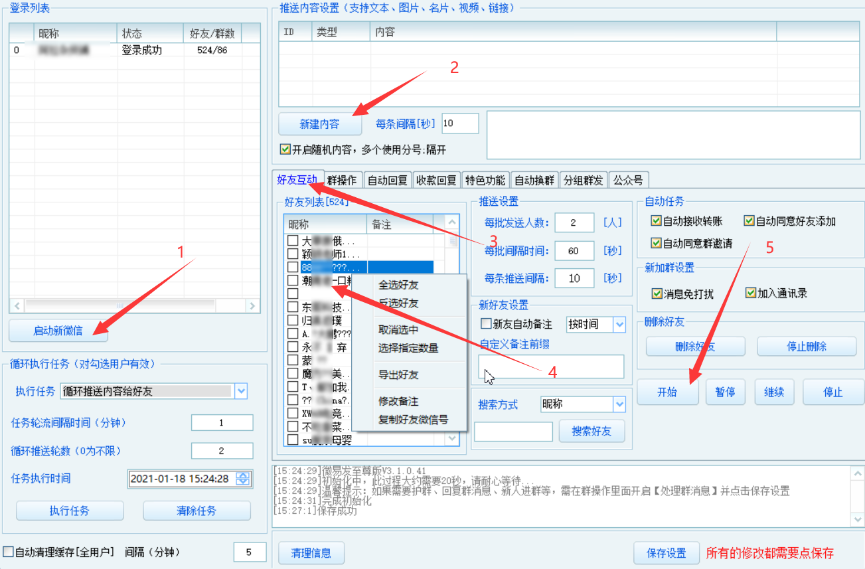Enable 自动清理缓存[全用户] checkbox

(8, 552)
